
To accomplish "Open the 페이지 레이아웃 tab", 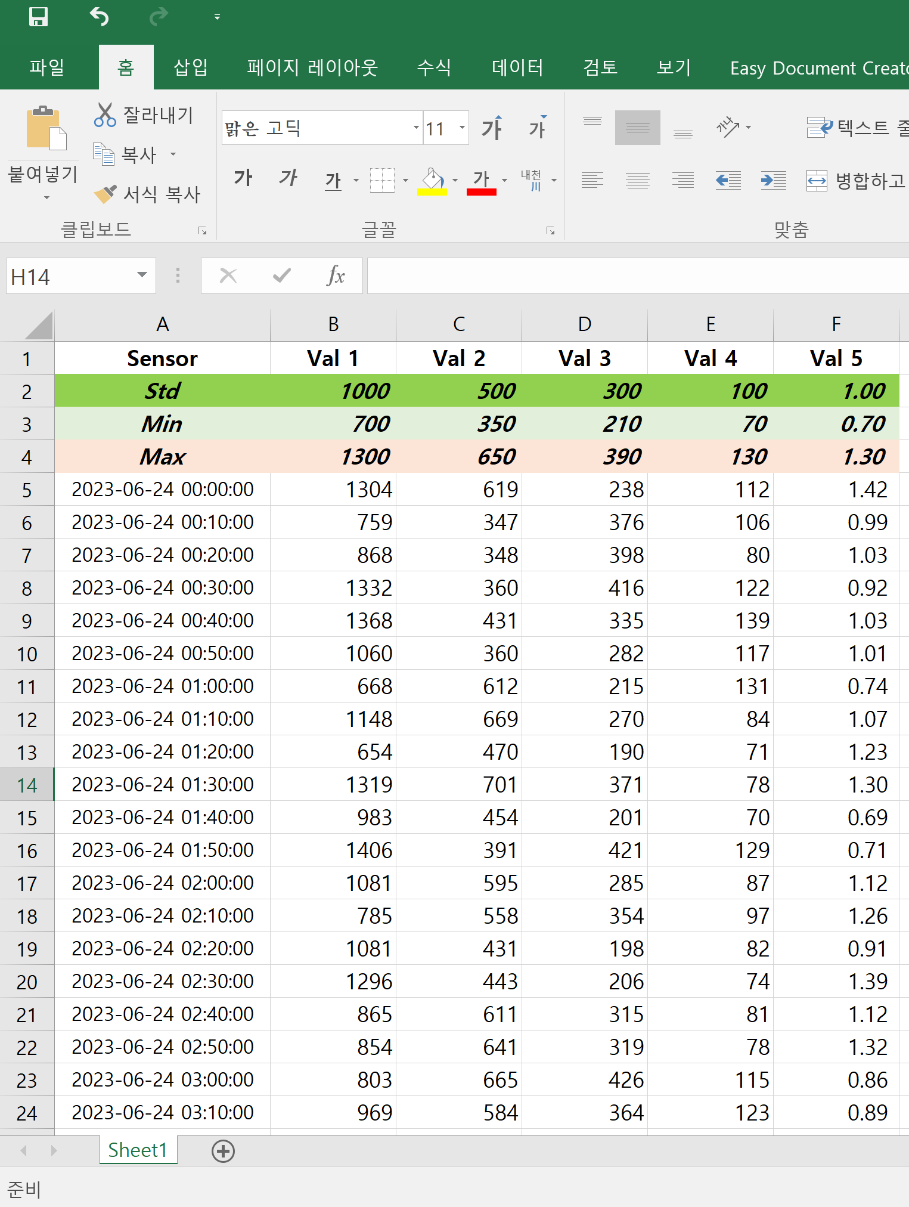I will (312, 67).
